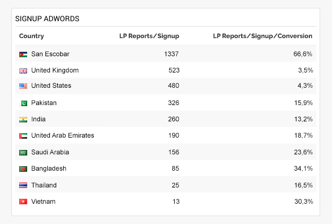Sort by the Country column header

pyautogui.click(x=32, y=36)
